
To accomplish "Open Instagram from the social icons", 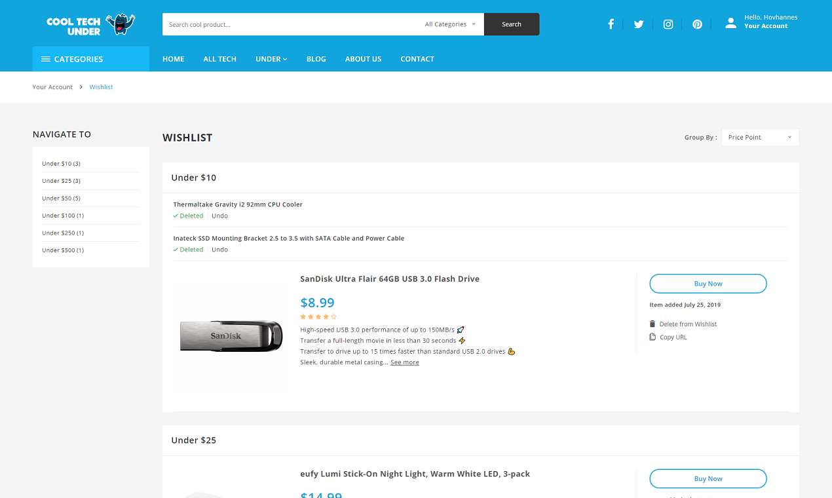I will pyautogui.click(x=668, y=24).
